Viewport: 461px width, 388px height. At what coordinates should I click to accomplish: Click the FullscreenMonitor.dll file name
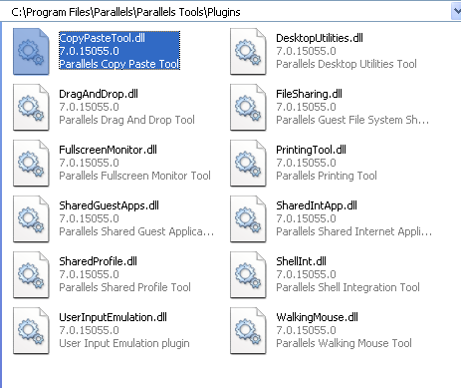click(x=108, y=150)
